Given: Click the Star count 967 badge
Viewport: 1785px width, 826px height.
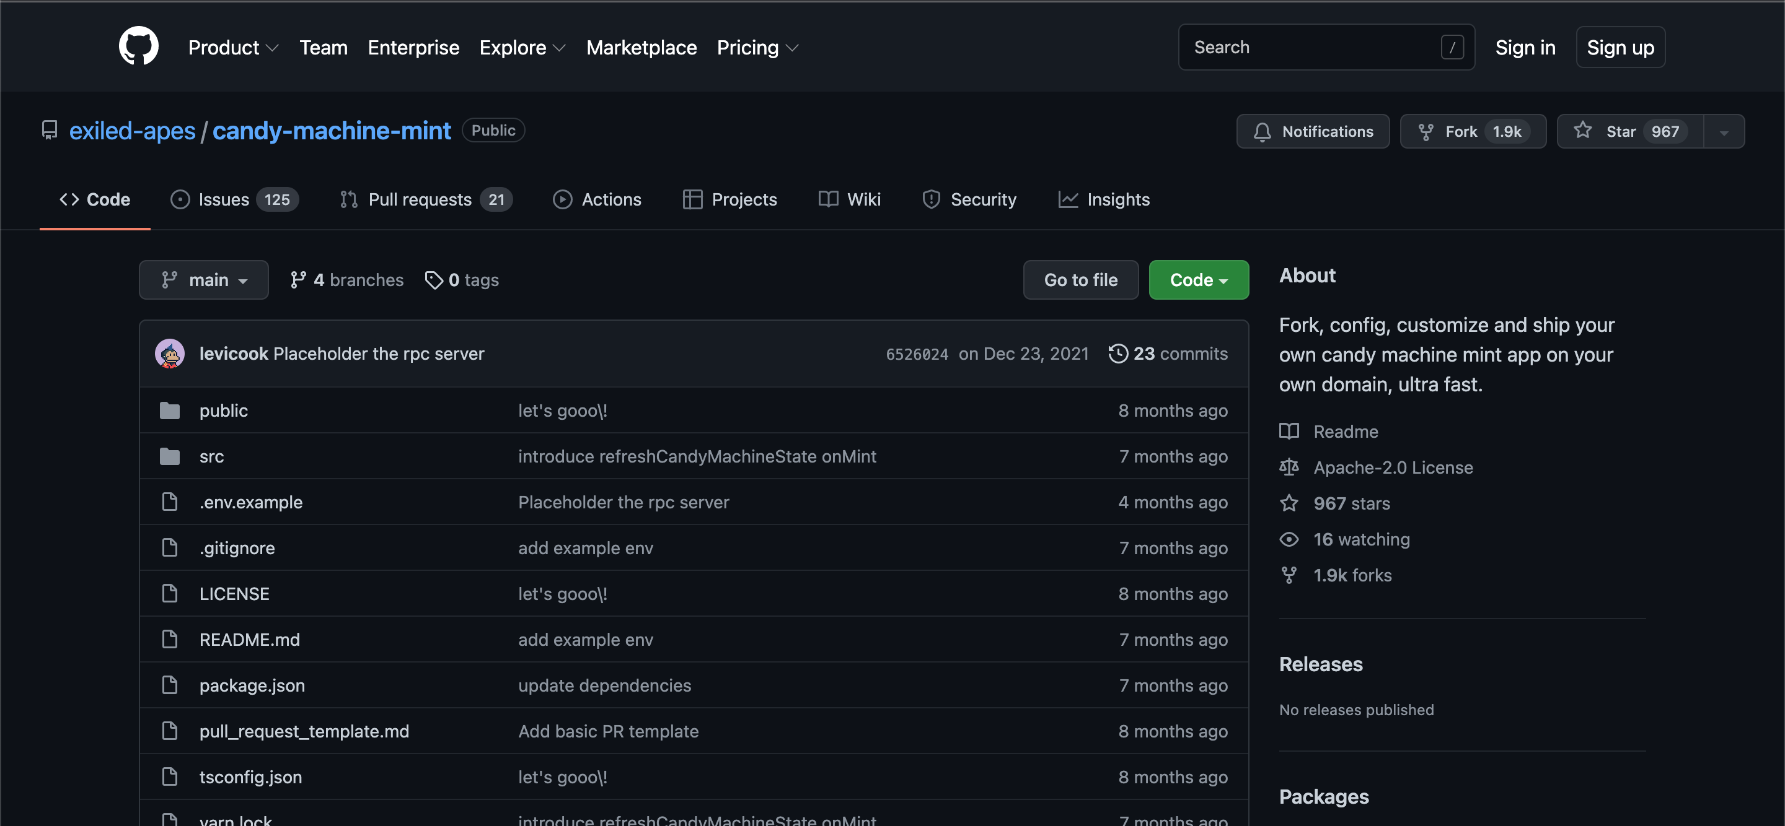Looking at the screenshot, I should 1664,131.
